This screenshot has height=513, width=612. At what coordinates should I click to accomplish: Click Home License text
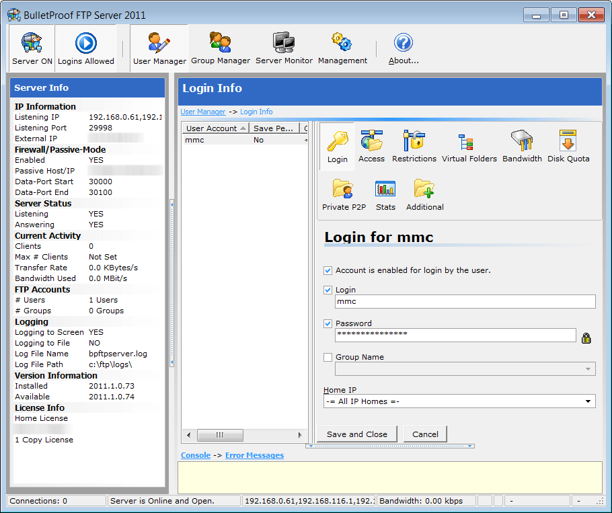[41, 418]
